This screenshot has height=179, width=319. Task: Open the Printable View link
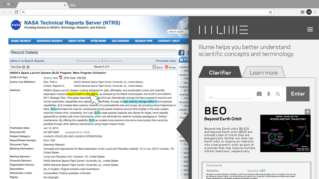[x=166, y=61]
